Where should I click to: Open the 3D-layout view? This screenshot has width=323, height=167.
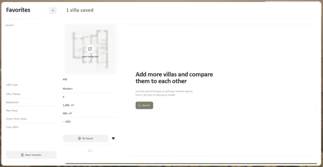tap(85, 138)
